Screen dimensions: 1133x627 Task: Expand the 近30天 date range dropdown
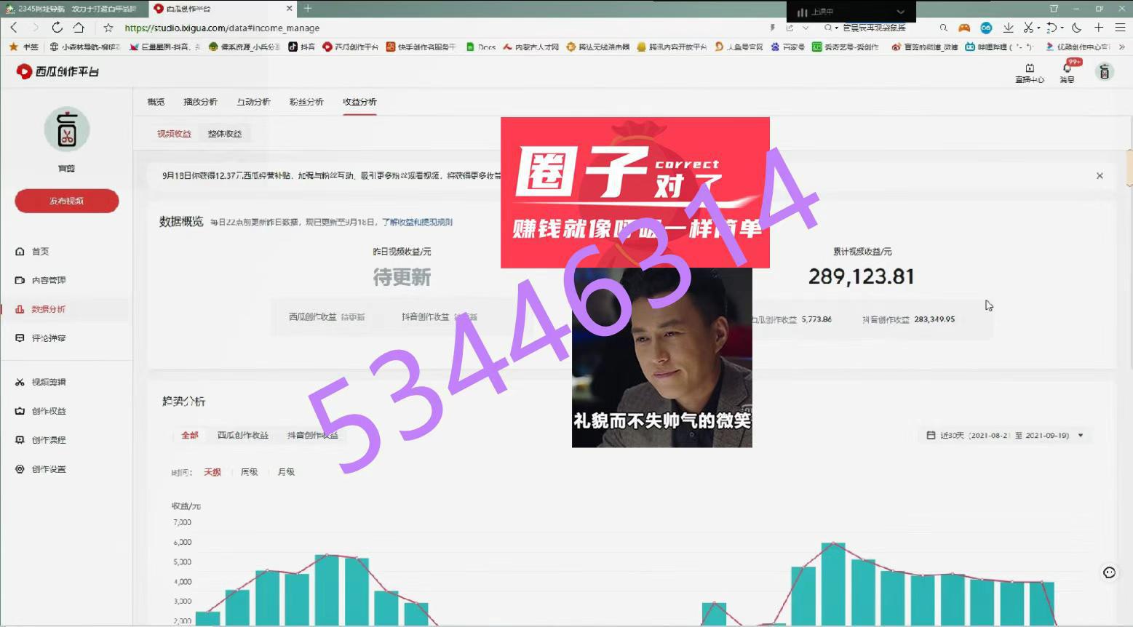point(1080,436)
